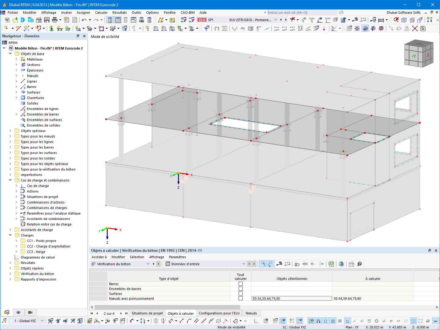Click the 'Paramètres' menu in the table panel
Viewport: 440px width, 330px height.
pyautogui.click(x=178, y=257)
